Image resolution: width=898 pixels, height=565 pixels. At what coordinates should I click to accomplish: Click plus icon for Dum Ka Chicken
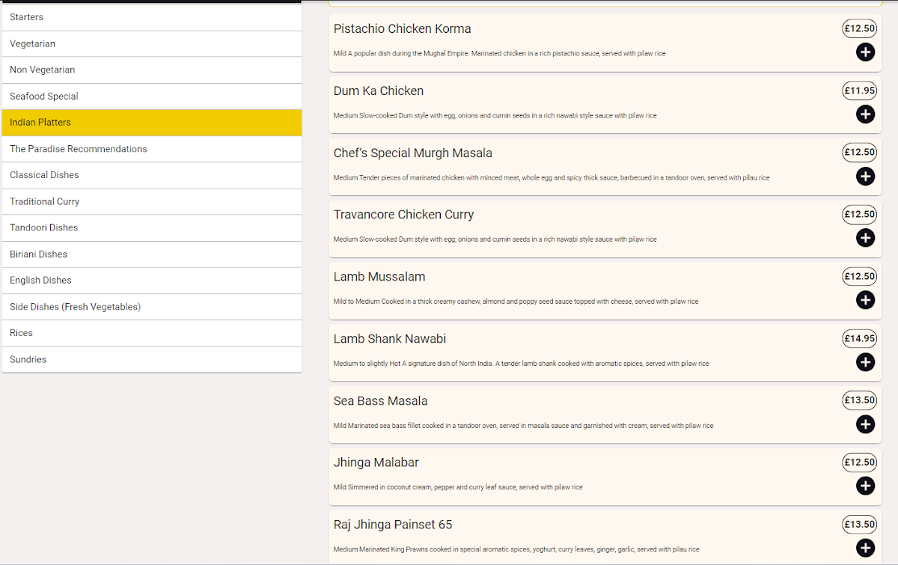click(865, 114)
